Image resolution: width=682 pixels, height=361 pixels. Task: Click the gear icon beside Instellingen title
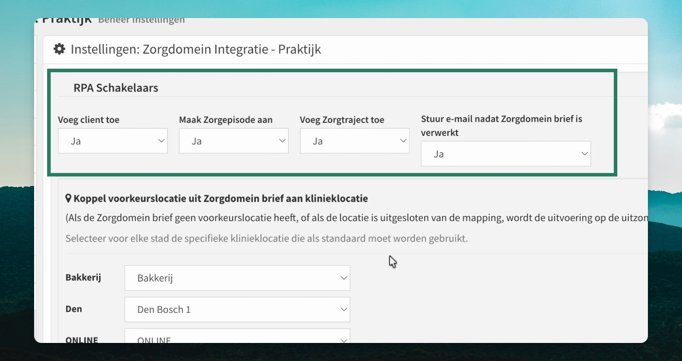pos(59,49)
